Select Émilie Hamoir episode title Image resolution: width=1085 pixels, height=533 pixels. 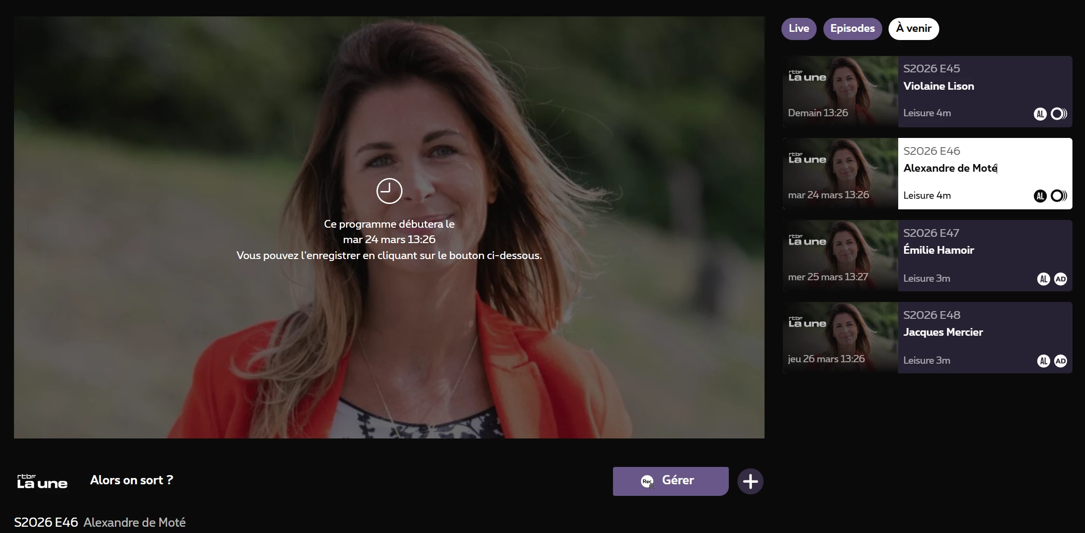pyautogui.click(x=938, y=250)
